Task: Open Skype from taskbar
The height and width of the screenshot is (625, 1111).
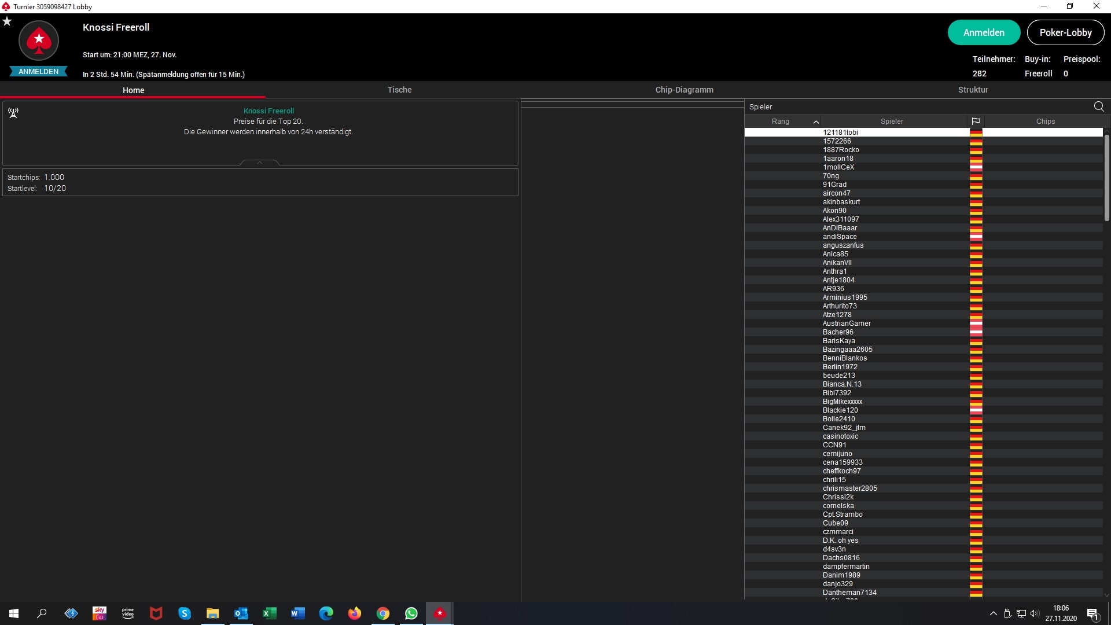Action: [185, 613]
